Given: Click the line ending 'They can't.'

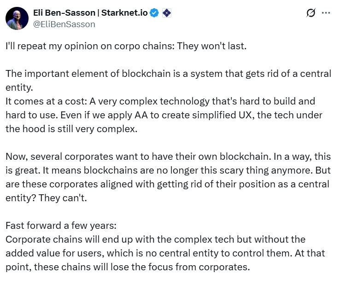Looking at the screenshot, I should [167, 184].
